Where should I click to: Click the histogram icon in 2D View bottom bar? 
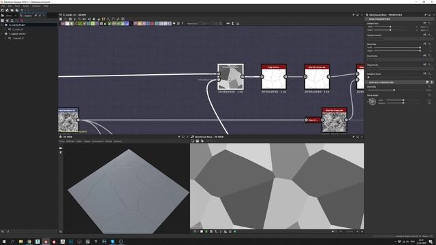(x=225, y=231)
